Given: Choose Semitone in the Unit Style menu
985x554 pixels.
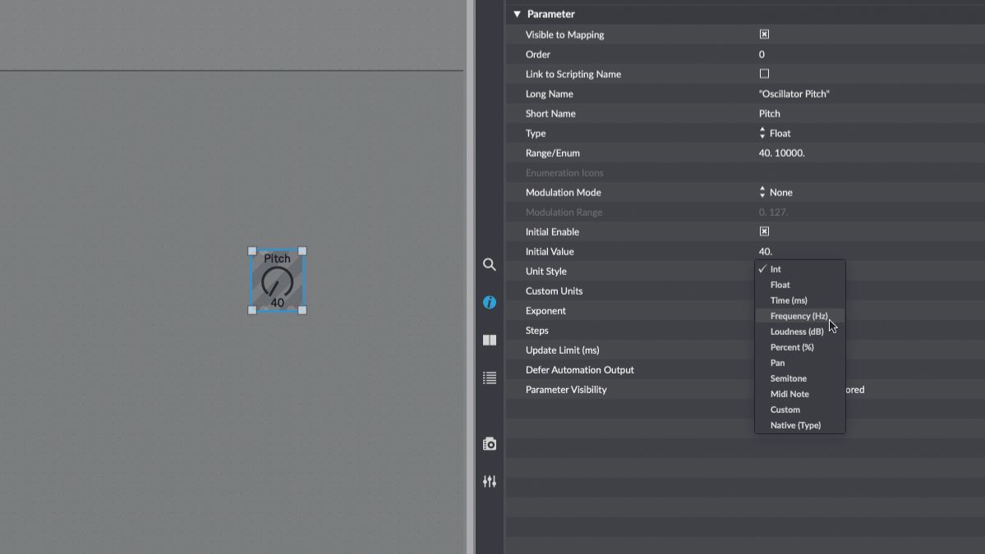Looking at the screenshot, I should click(787, 378).
